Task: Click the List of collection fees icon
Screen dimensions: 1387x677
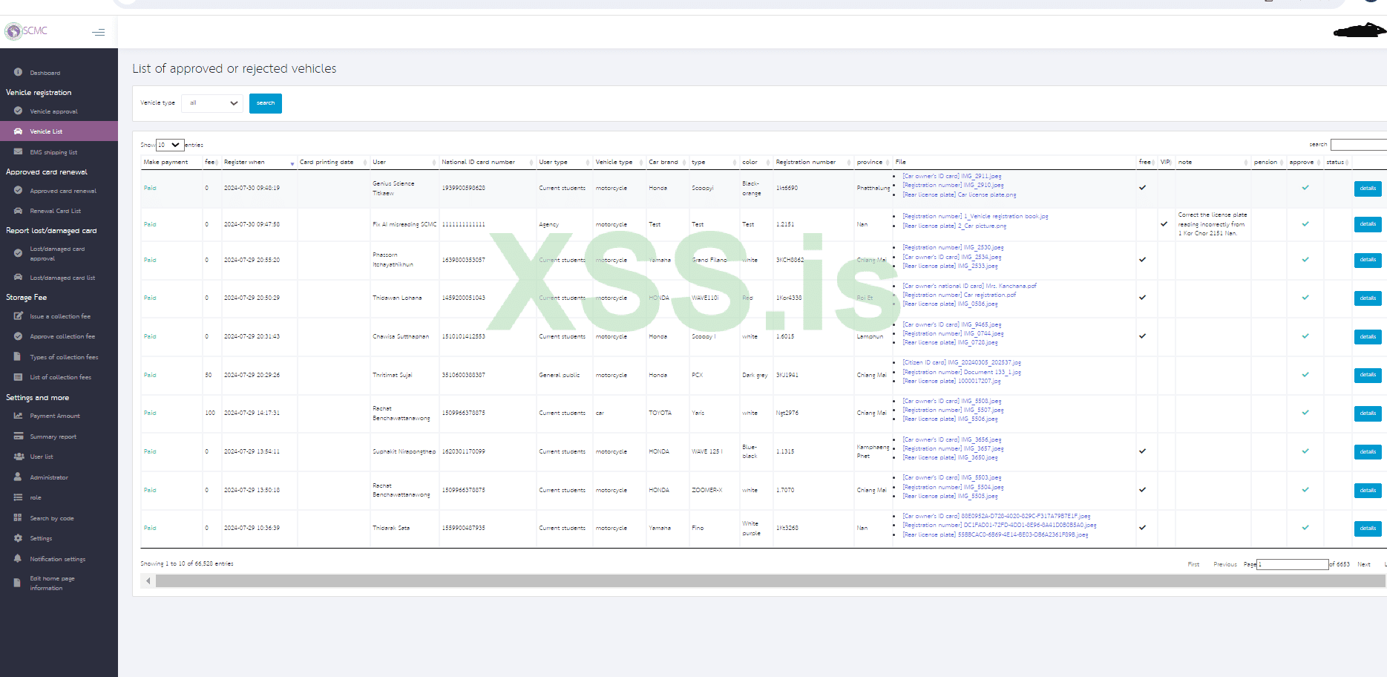Action: tap(18, 376)
